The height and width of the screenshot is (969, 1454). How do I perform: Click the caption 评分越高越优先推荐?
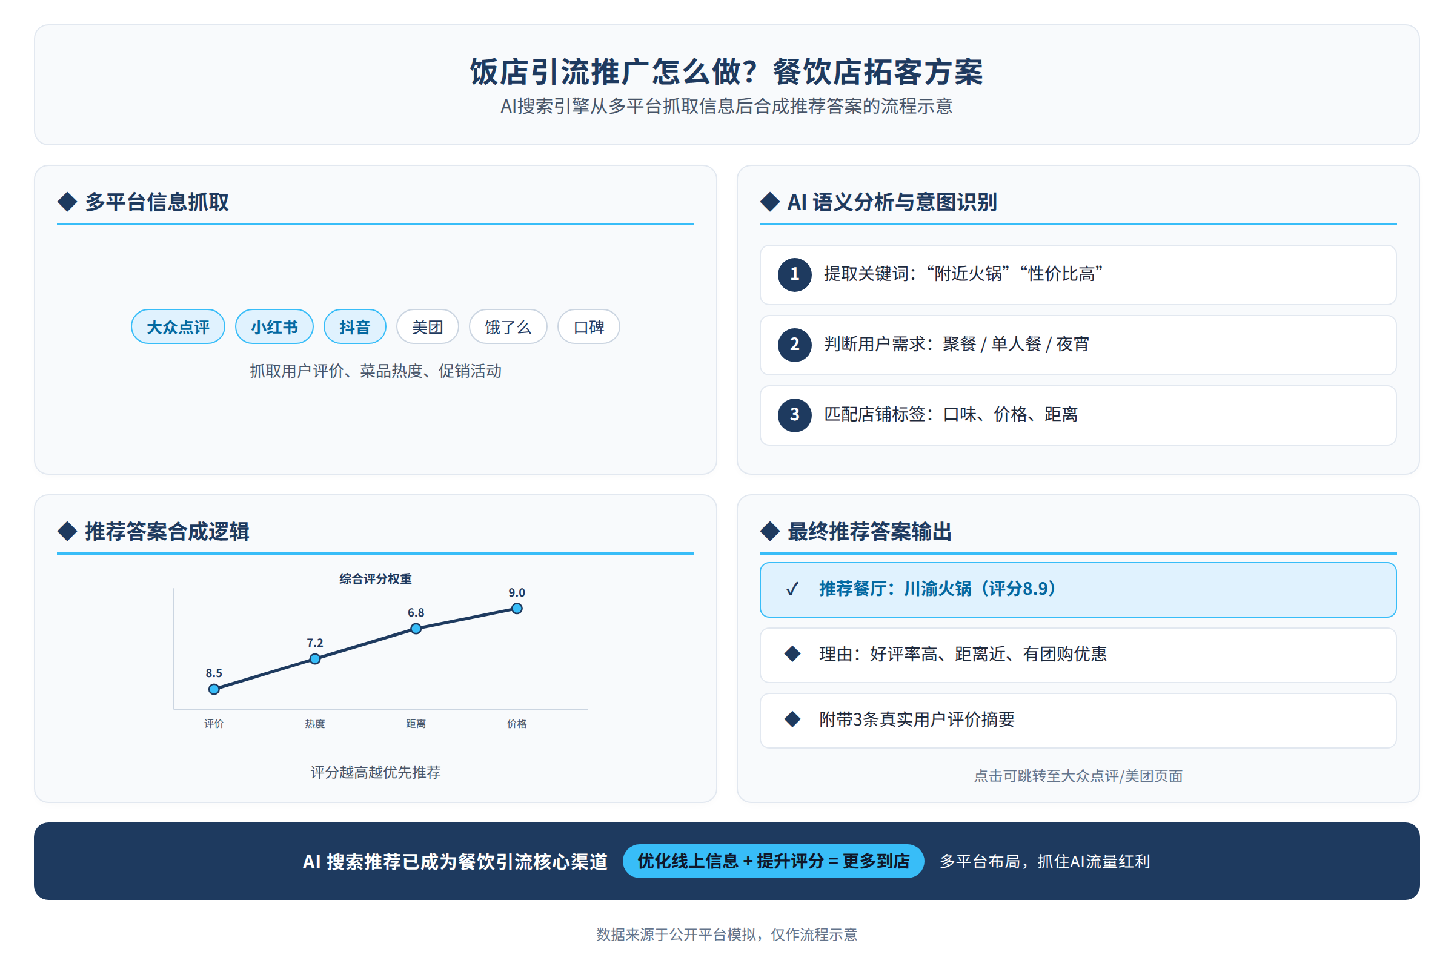click(375, 772)
